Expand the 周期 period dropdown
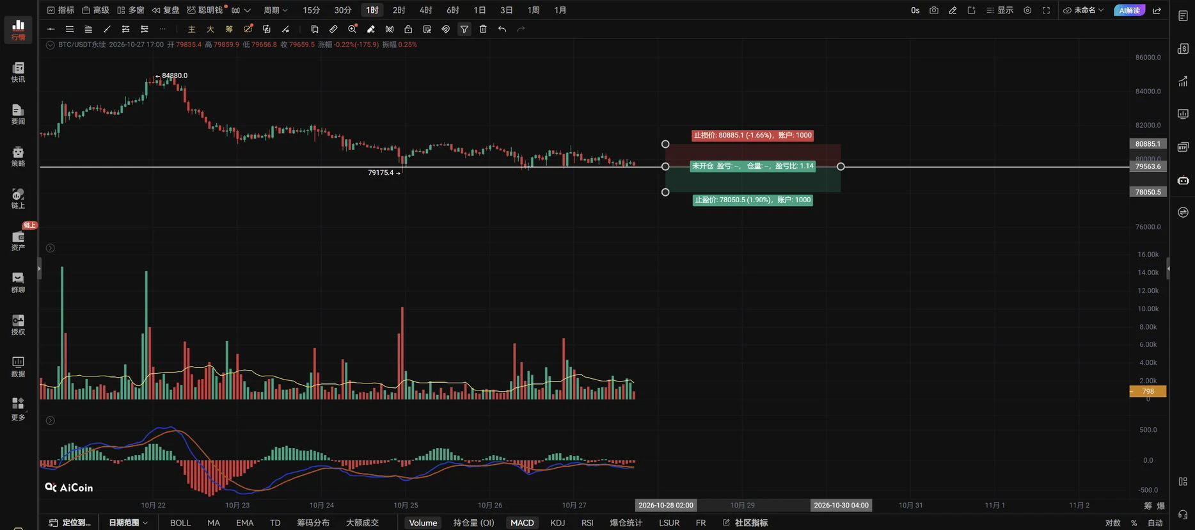Image resolution: width=1195 pixels, height=530 pixels. click(276, 10)
